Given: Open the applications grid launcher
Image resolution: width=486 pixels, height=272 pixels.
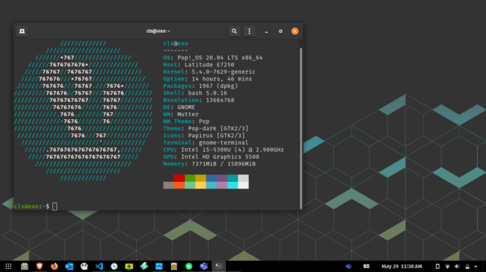Looking at the screenshot, I should point(8,266).
